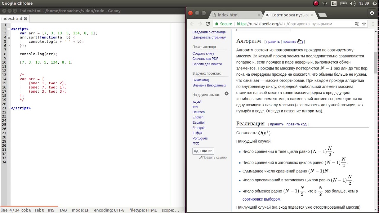This screenshot has height=213, width=379.
Task: Switch to 中文 language version
Action: (196, 143)
